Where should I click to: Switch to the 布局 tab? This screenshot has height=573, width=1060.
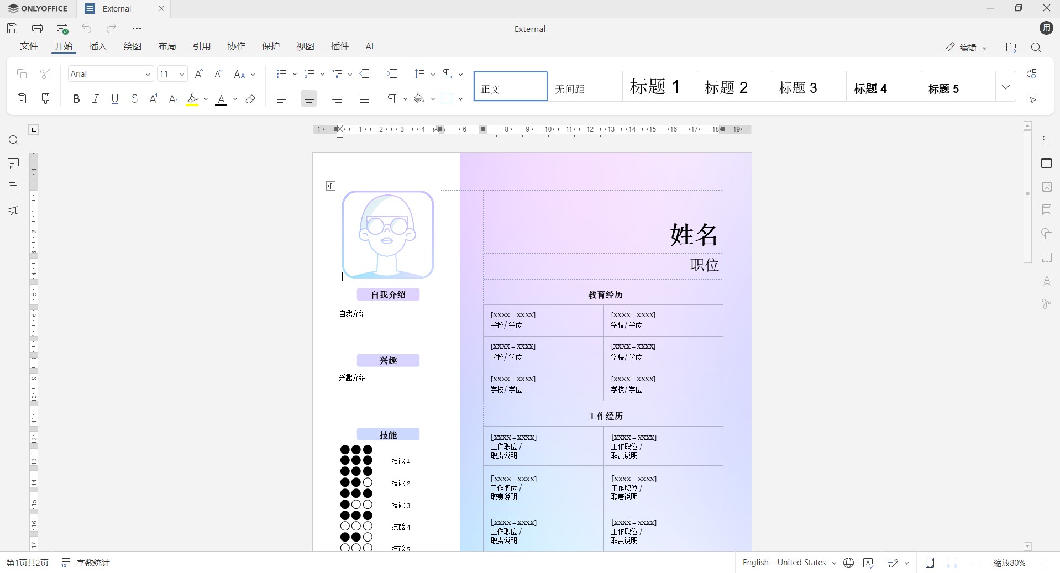(x=167, y=46)
